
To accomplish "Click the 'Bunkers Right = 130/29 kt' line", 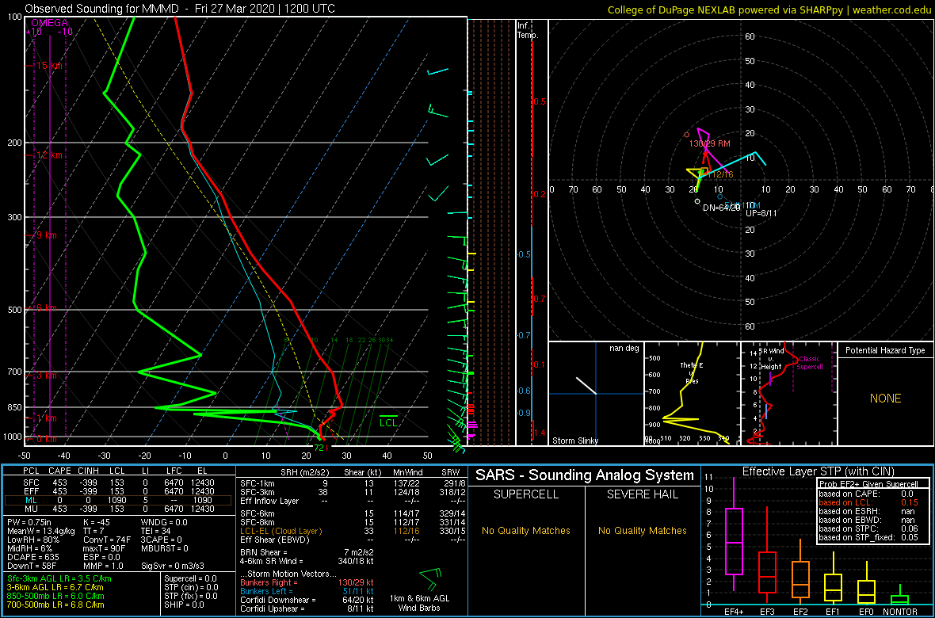I will coord(307,582).
